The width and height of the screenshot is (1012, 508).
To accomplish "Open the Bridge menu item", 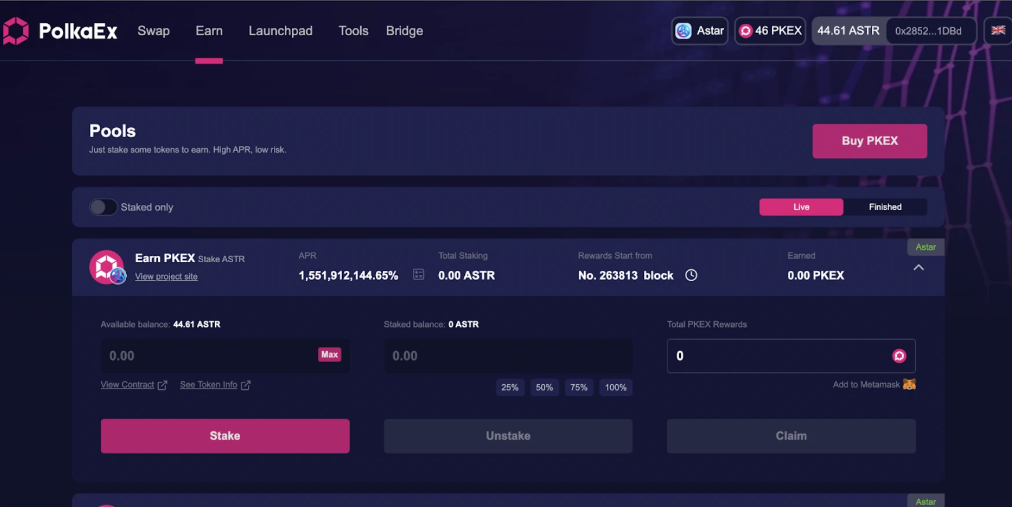I will (405, 31).
